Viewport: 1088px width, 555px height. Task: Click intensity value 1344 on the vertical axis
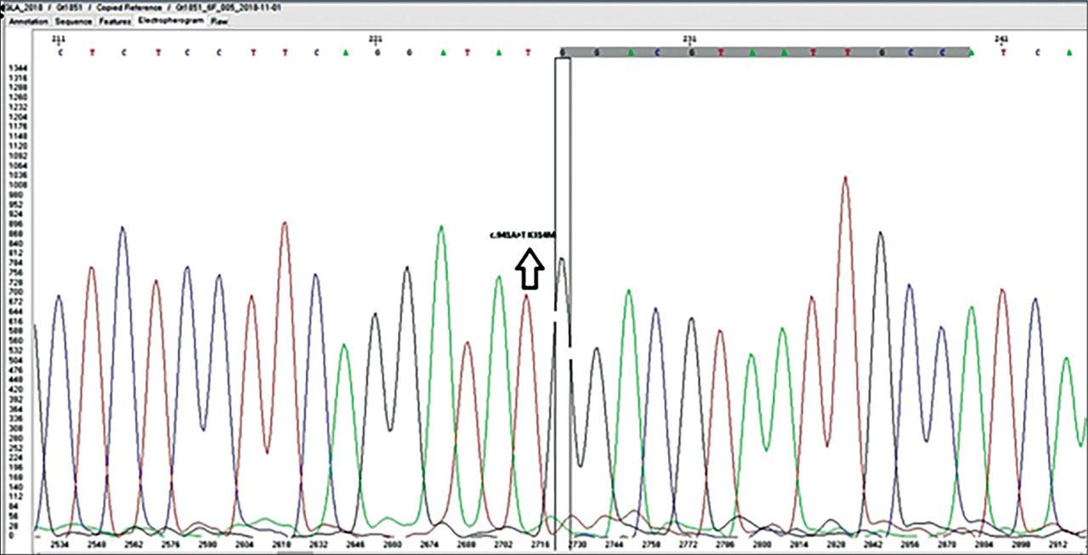[x=16, y=67]
